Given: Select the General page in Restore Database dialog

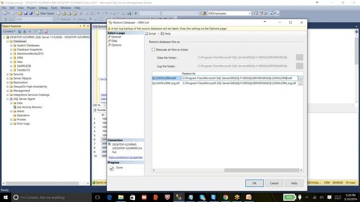Looking at the screenshot, I should tap(116, 37).
